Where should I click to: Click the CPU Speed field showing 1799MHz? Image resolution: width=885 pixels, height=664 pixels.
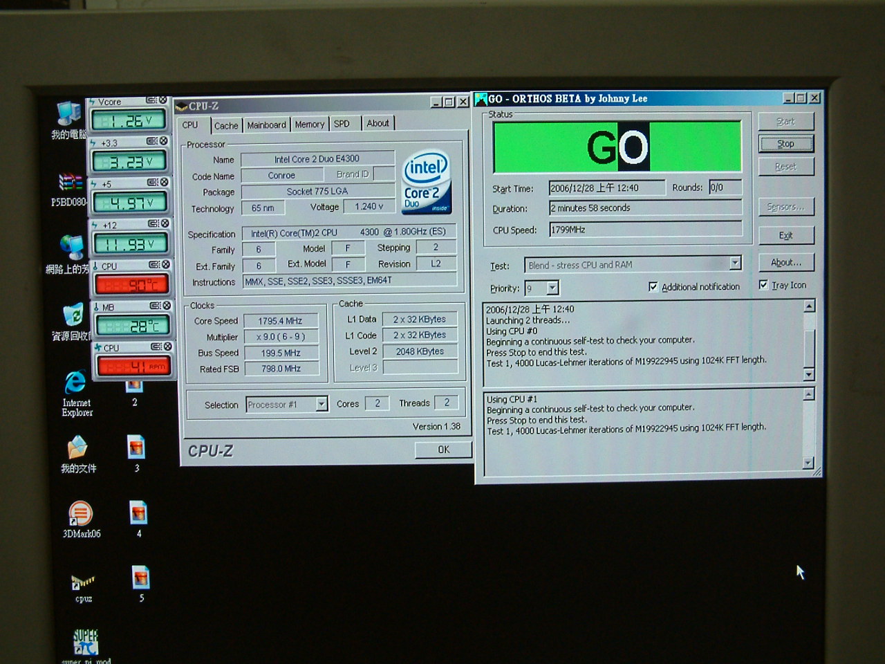(x=645, y=230)
